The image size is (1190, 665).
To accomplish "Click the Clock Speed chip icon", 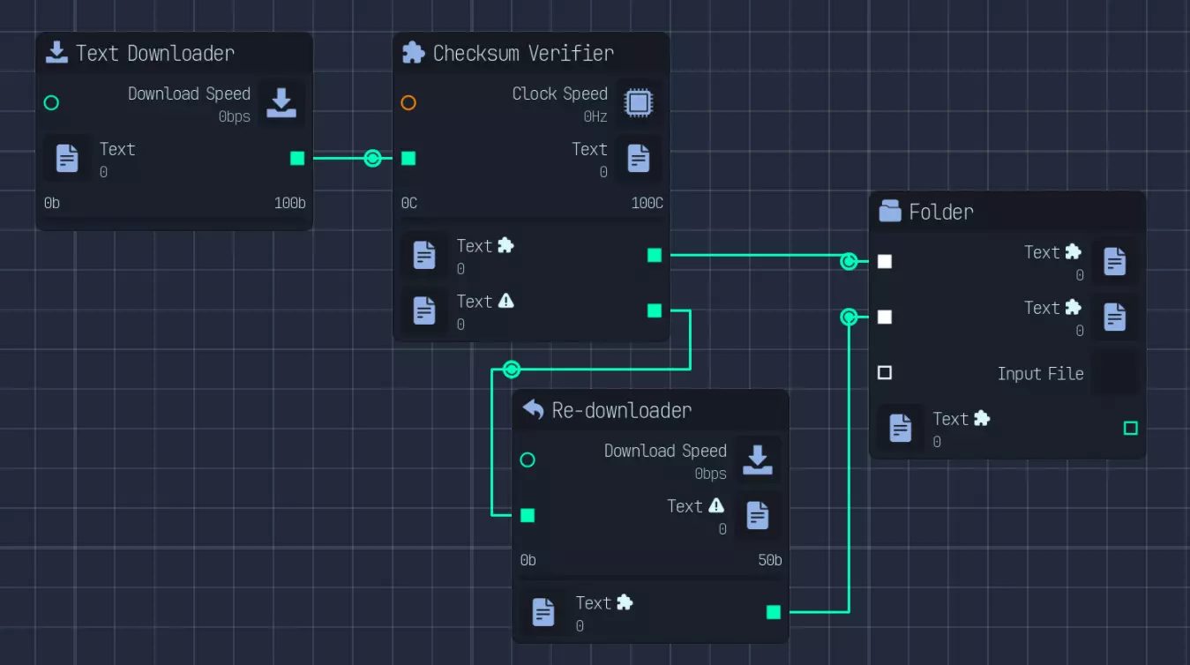I will click(639, 103).
